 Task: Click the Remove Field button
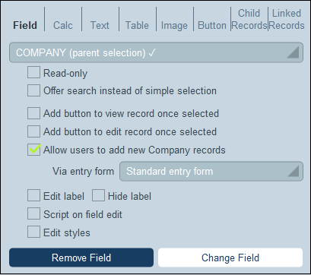pos(81,258)
